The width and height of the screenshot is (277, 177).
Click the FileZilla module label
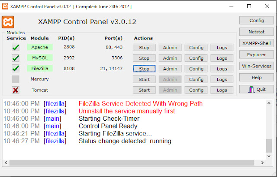(x=40, y=68)
